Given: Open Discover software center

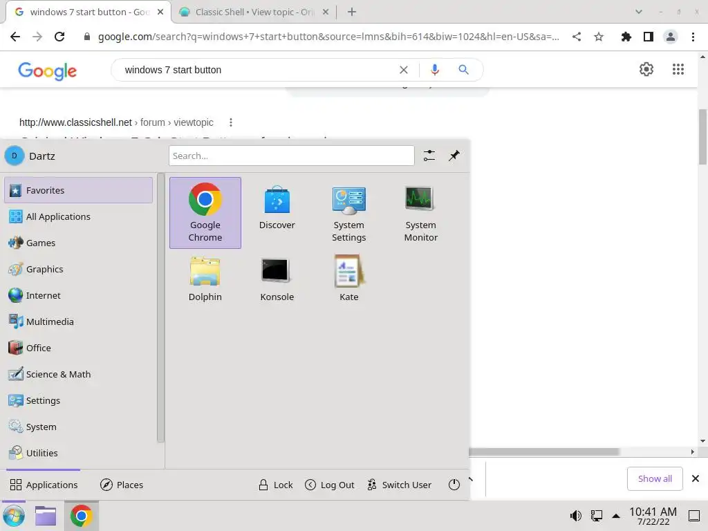Looking at the screenshot, I should point(277,208).
